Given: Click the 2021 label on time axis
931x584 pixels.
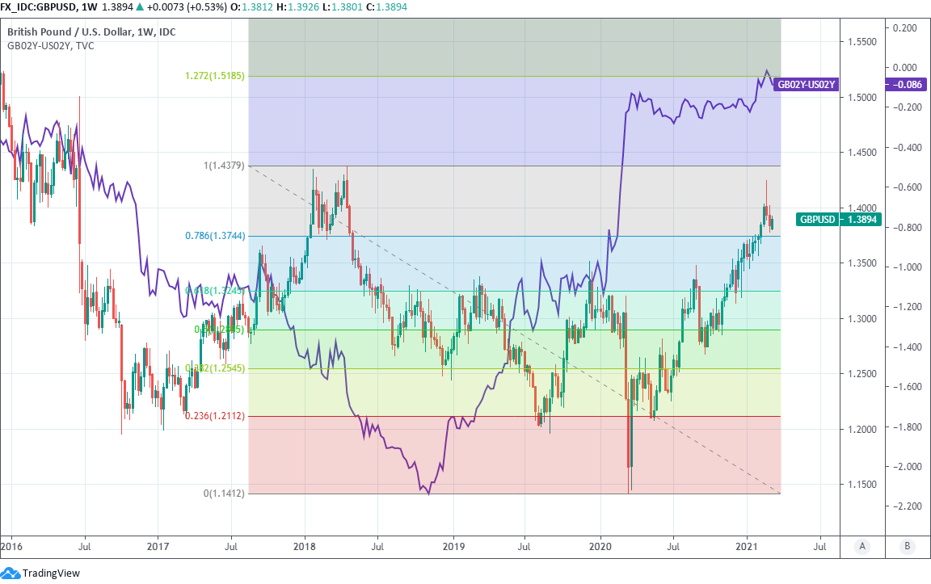Looking at the screenshot, I should tap(748, 546).
